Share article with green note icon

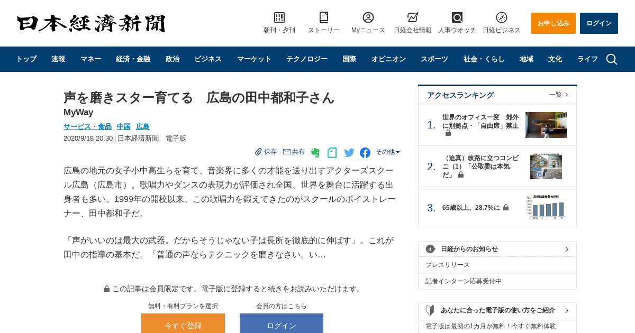332,153
